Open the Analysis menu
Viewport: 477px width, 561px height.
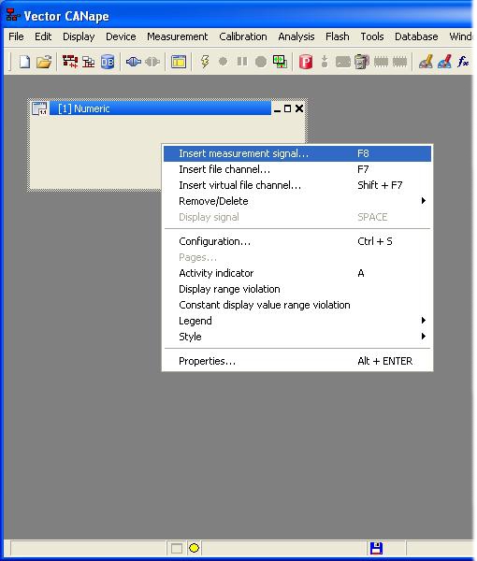click(x=296, y=36)
